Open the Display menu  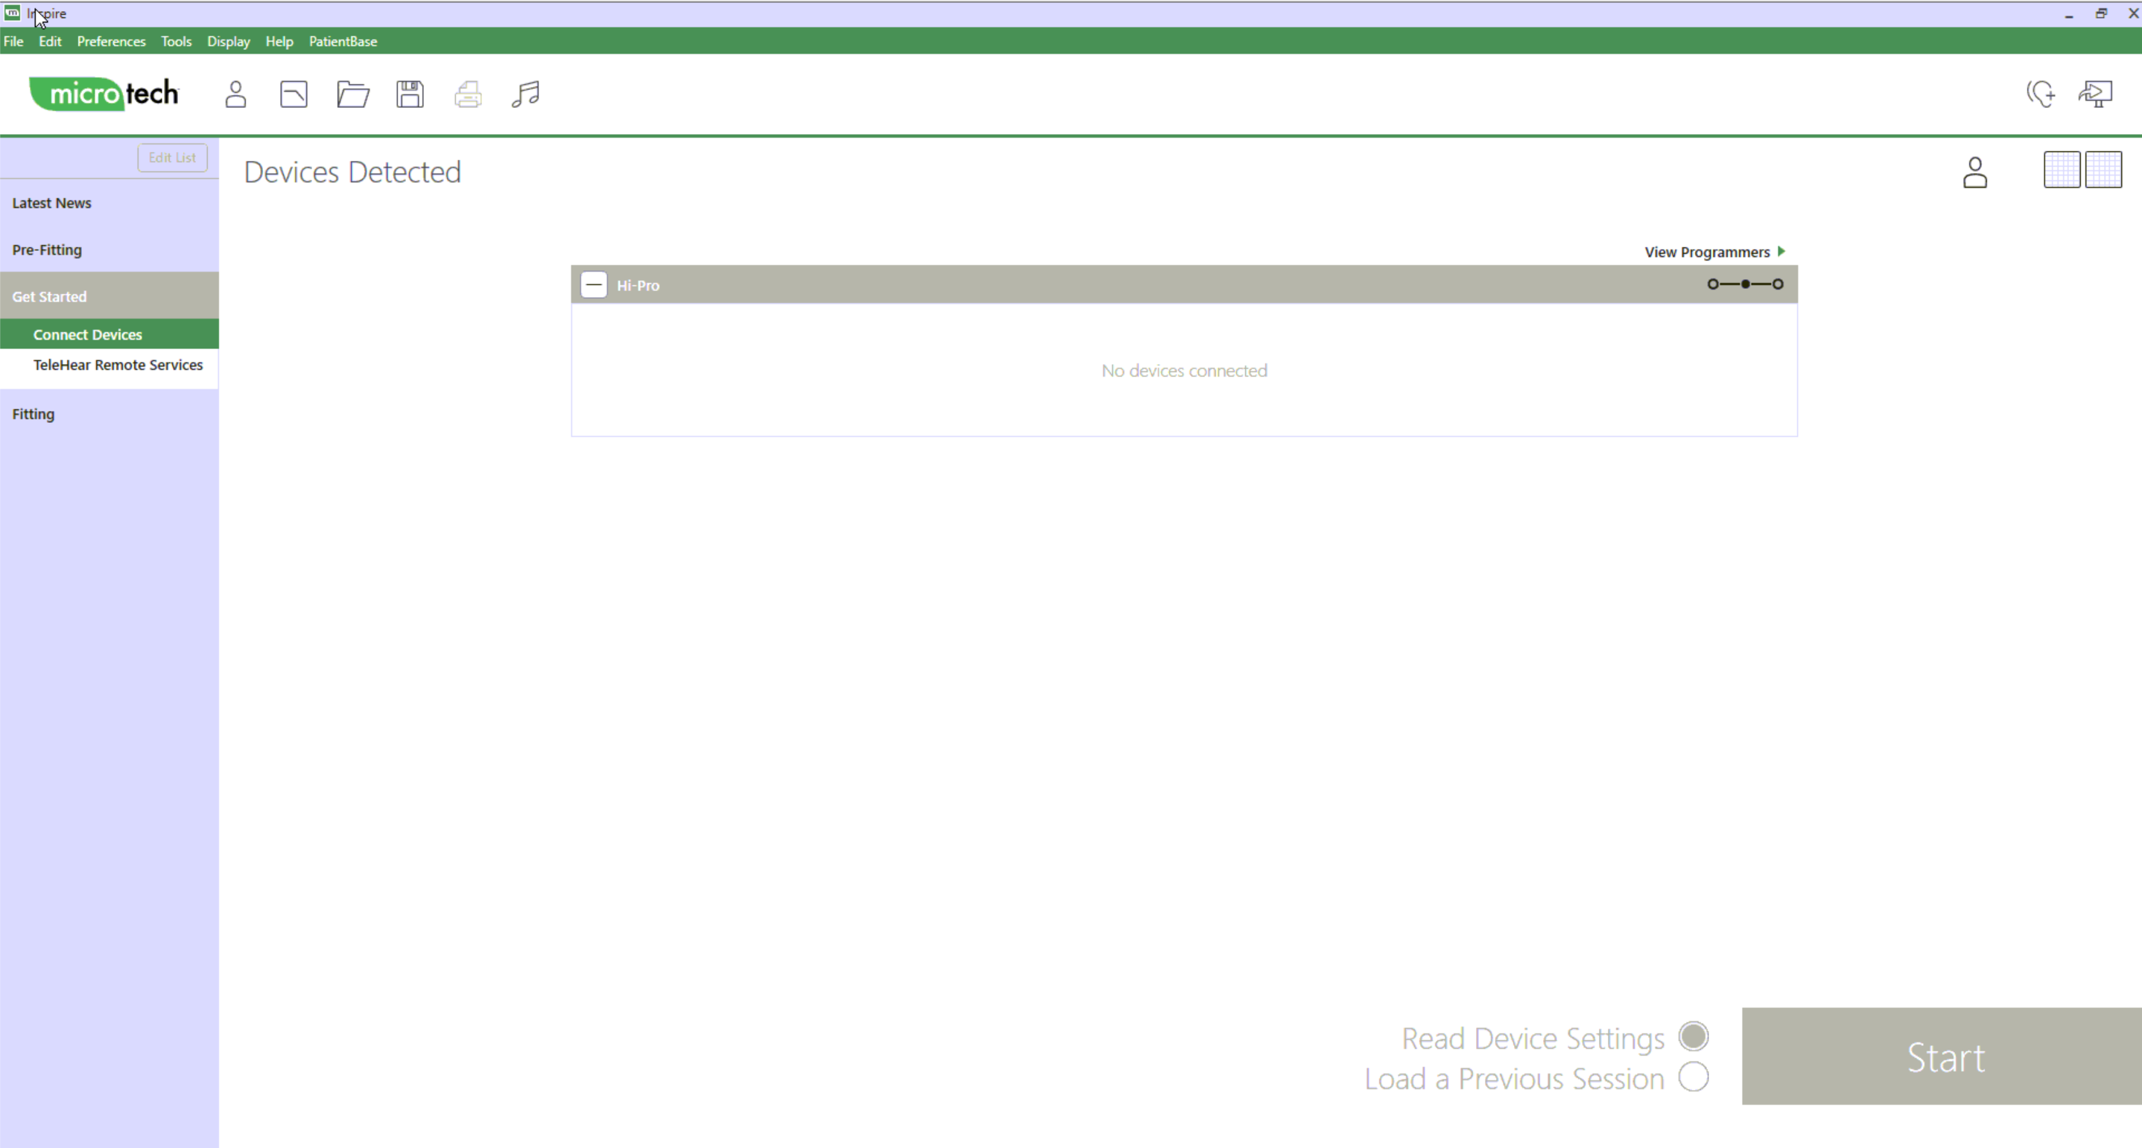(x=229, y=41)
